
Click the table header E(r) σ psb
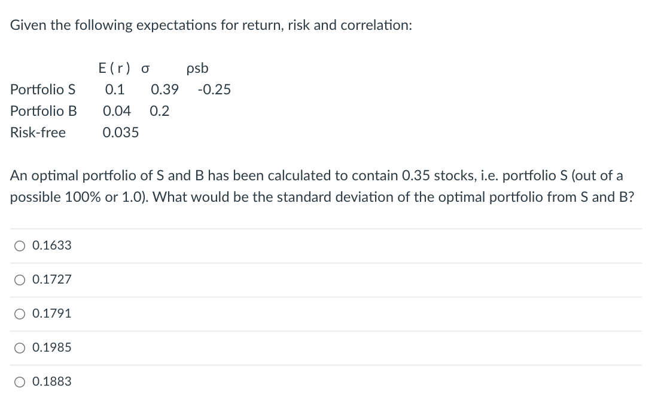pyautogui.click(x=154, y=68)
